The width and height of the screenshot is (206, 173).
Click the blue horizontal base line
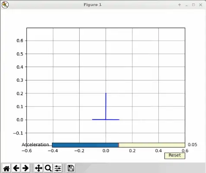(x=106, y=119)
